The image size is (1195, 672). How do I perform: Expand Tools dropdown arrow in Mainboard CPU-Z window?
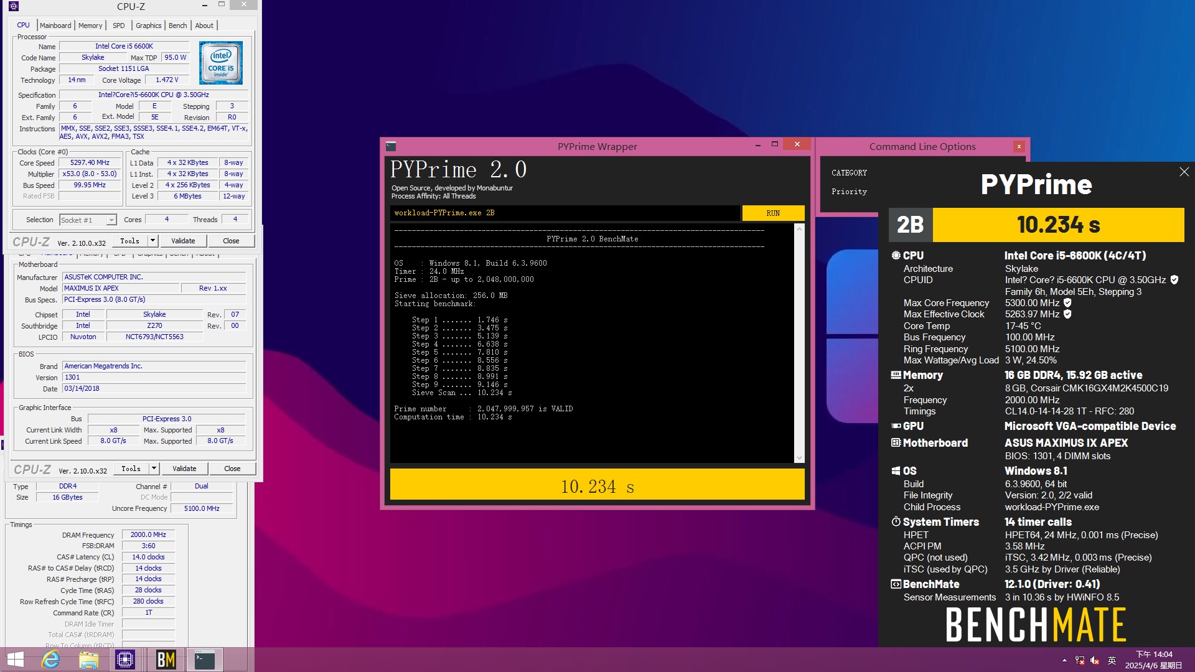pos(154,469)
